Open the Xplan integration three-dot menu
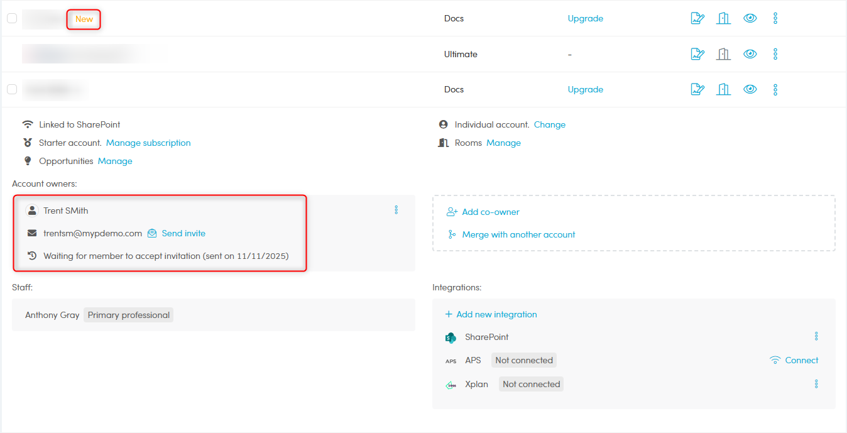847x433 pixels. [x=816, y=384]
